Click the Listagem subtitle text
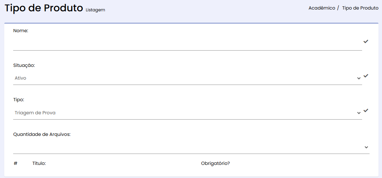This screenshot has width=382, height=178. tap(95, 10)
